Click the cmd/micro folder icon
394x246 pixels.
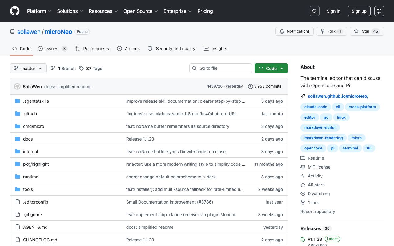click(18, 126)
